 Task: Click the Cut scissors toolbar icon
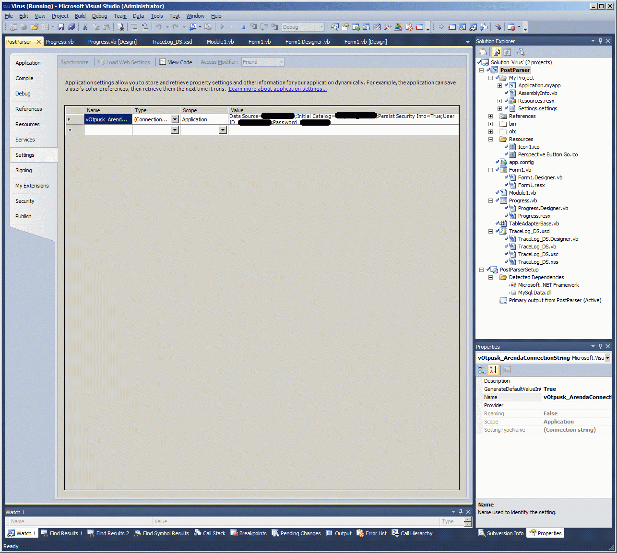pyautogui.click(x=85, y=27)
